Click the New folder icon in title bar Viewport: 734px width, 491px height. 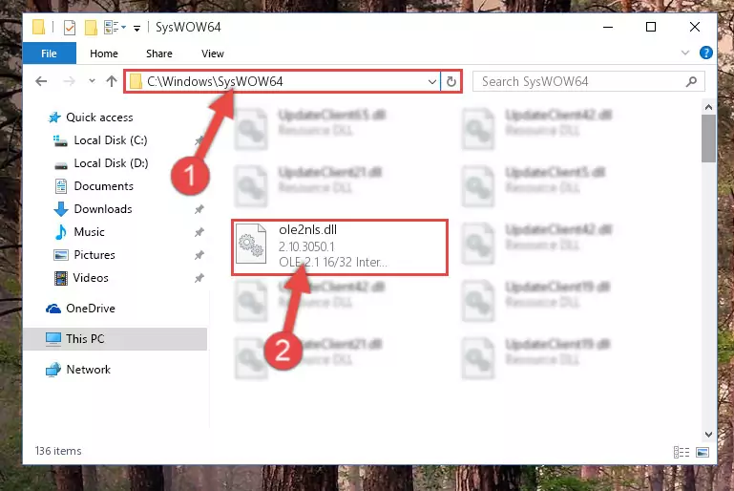click(91, 28)
